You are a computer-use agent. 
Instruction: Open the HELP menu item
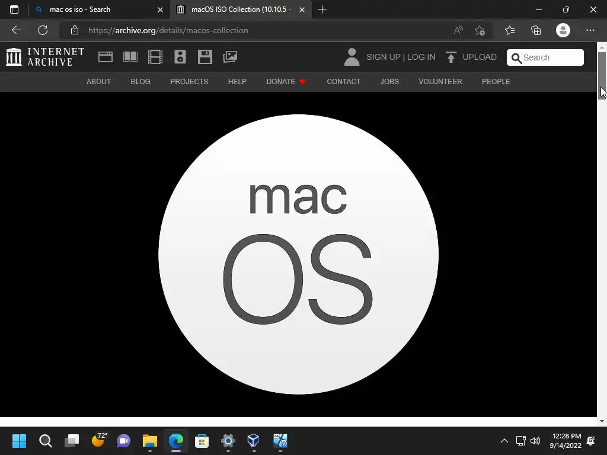(x=237, y=82)
